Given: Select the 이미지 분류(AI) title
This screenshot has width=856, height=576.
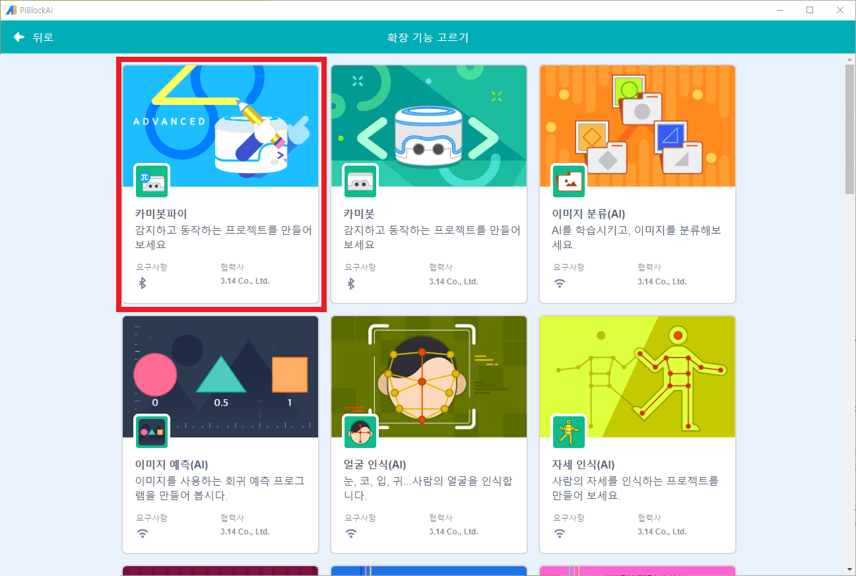Looking at the screenshot, I should coord(589,214).
